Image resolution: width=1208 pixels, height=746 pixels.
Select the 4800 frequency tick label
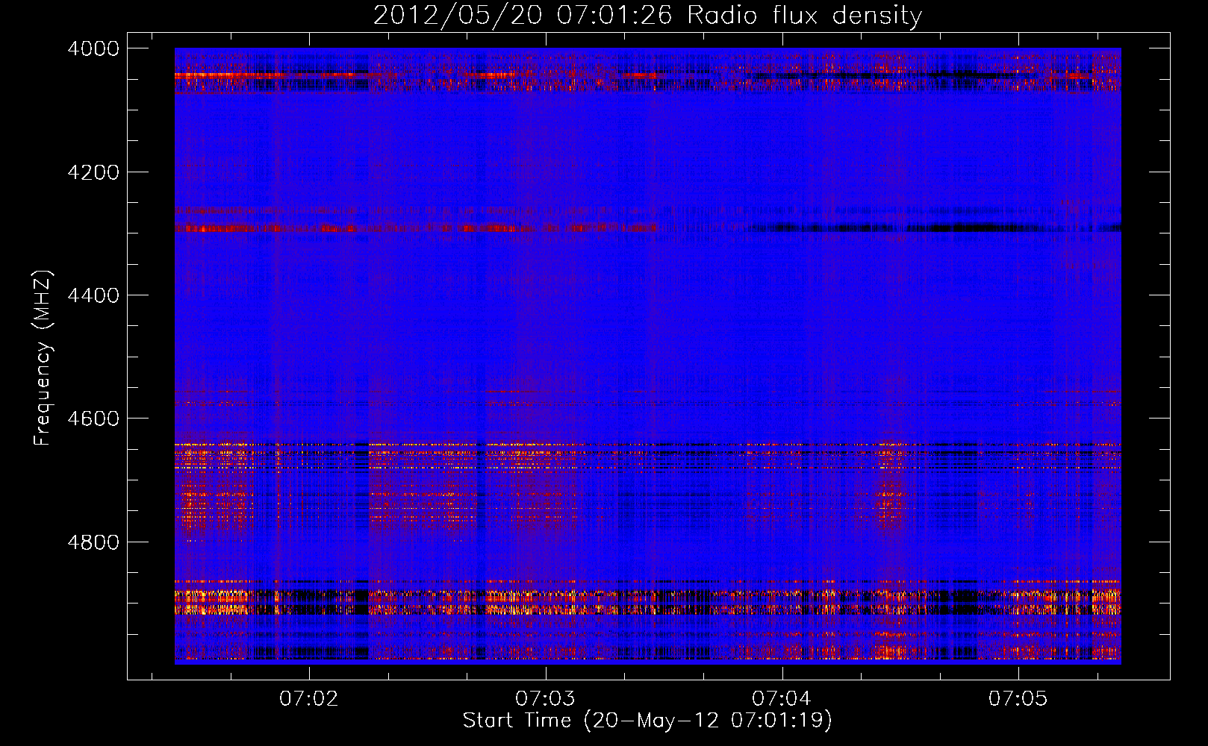(93, 542)
